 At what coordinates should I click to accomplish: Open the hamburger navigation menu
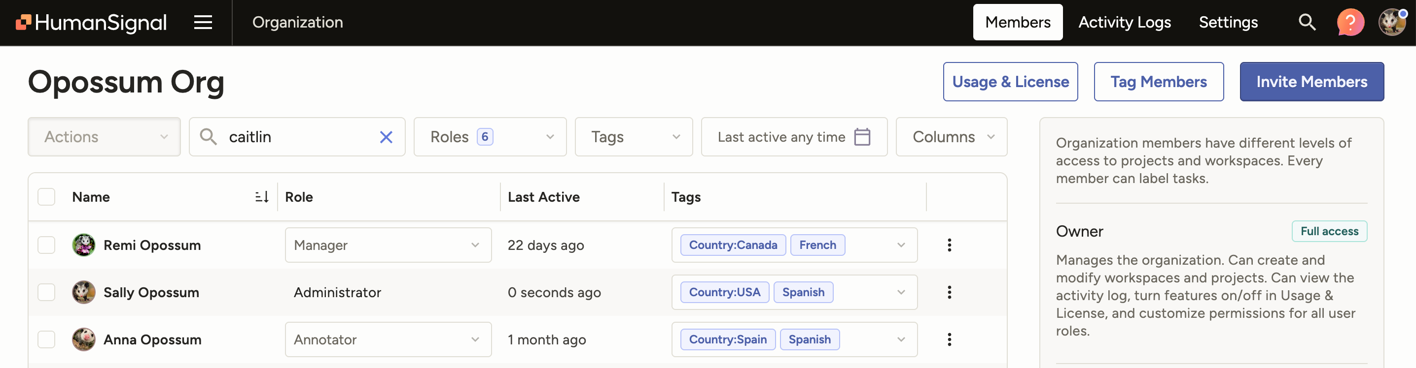(x=203, y=23)
